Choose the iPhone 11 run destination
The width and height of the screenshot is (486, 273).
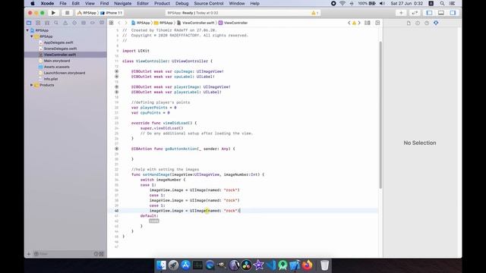112,13
